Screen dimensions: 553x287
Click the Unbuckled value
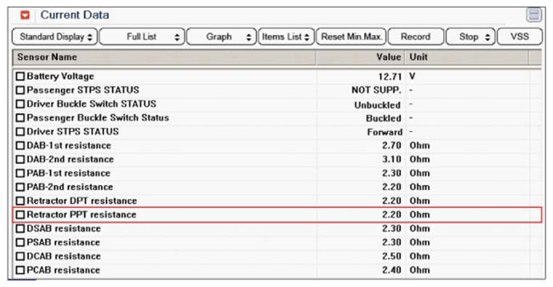(x=378, y=105)
